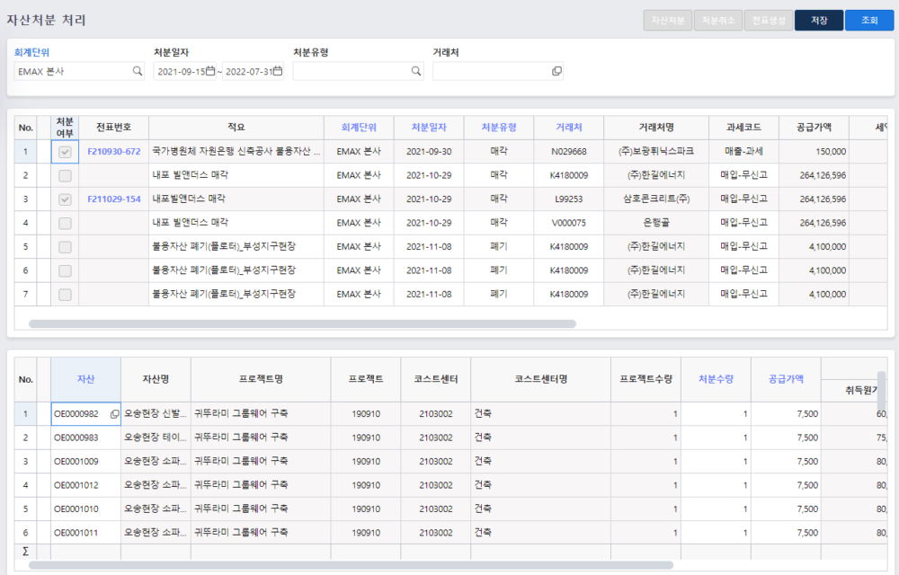This screenshot has width=899, height=575.
Task: Click upper grid horizontal scrollbar
Action: [302, 323]
